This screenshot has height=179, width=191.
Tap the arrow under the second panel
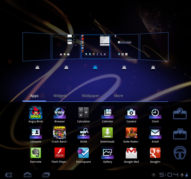66,67
